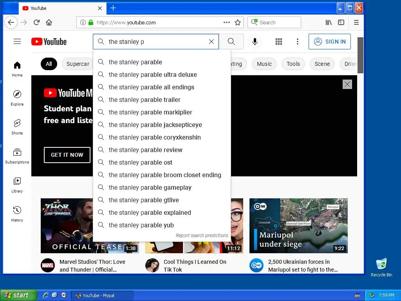Image resolution: width=401 pixels, height=301 pixels.
Task: Pick suggestion 'the stanley parable explained'
Action: pyautogui.click(x=162, y=213)
